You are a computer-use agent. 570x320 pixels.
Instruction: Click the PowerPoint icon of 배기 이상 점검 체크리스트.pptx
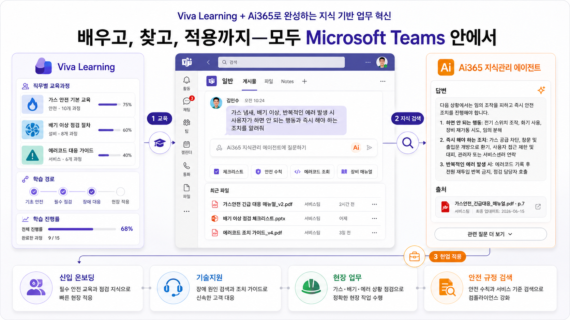point(215,219)
